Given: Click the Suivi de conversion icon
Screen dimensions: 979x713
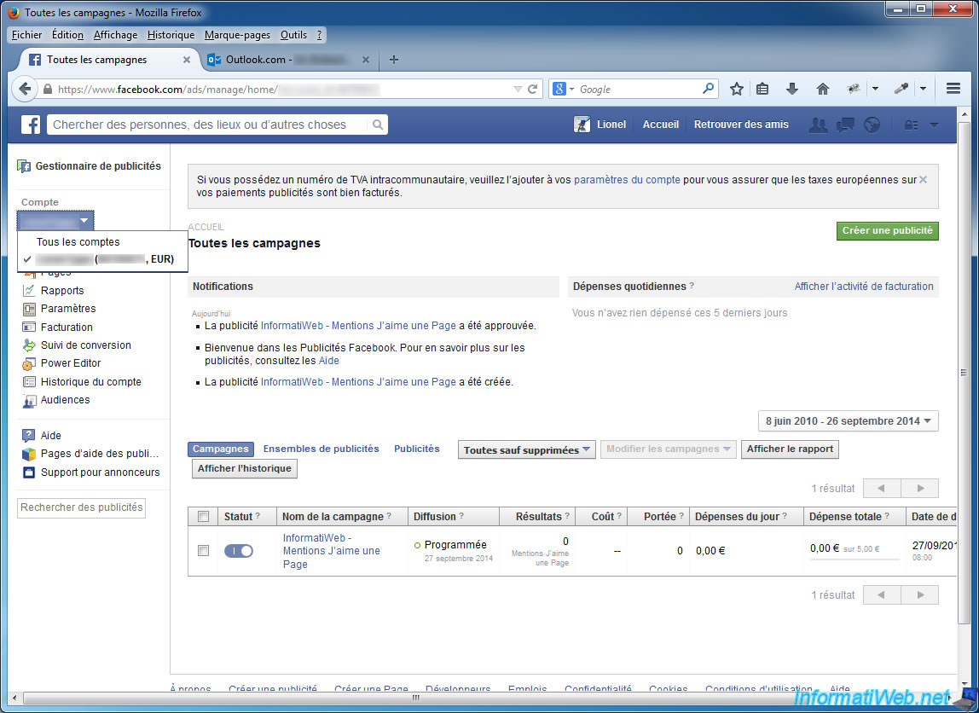Looking at the screenshot, I should (29, 345).
